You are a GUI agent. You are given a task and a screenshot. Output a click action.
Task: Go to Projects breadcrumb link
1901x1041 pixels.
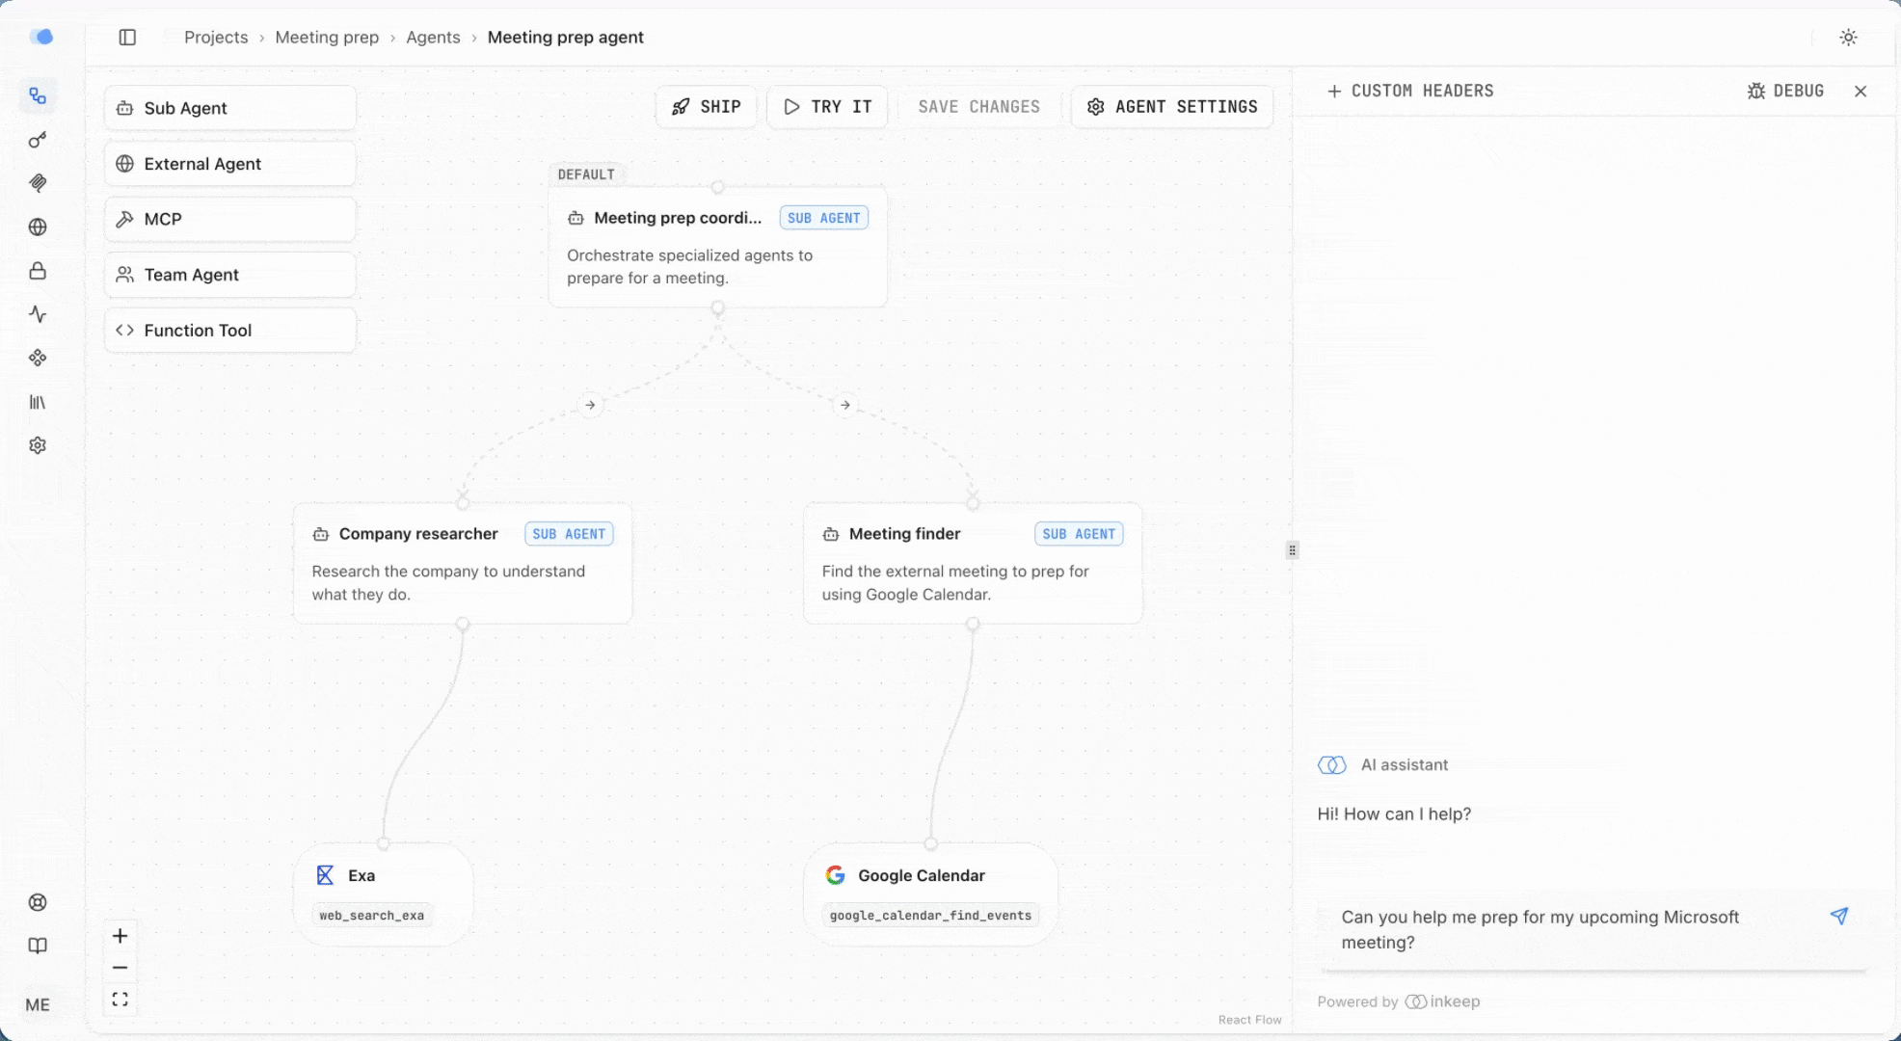[216, 38]
